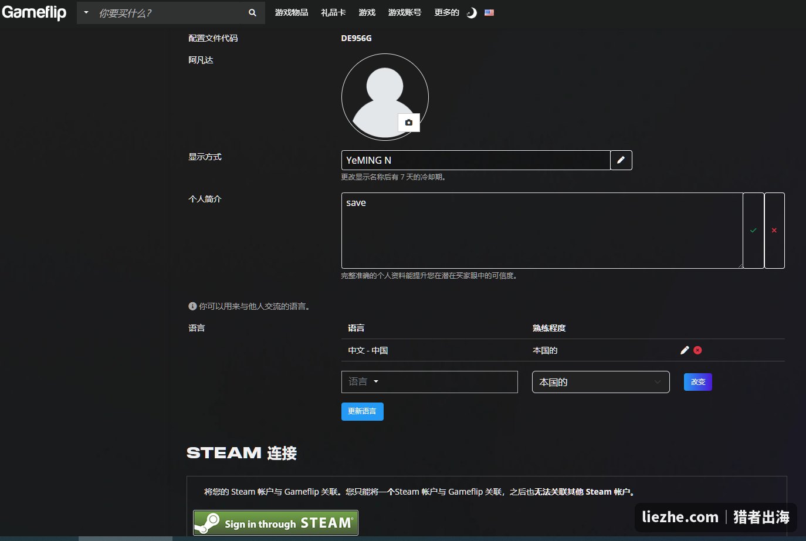Image resolution: width=806 pixels, height=541 pixels.
Task: Toggle dark mode moon icon
Action: [472, 13]
